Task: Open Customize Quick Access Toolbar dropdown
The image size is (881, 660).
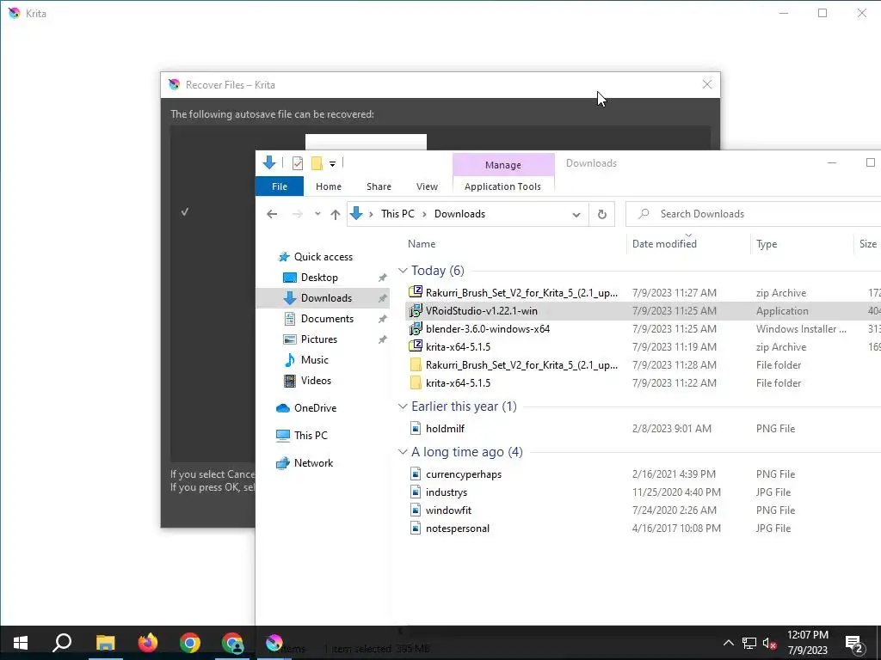Action: tap(333, 164)
